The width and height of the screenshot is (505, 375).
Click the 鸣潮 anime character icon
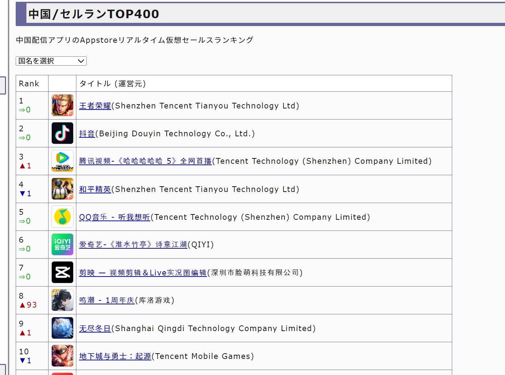62,300
